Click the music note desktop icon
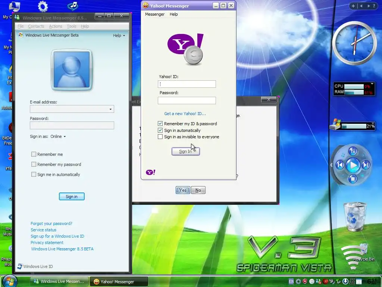The height and width of the screenshot is (287, 382). click(73, 6)
